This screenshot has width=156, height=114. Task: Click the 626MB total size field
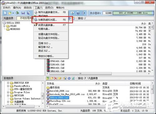[x=107, y=13]
